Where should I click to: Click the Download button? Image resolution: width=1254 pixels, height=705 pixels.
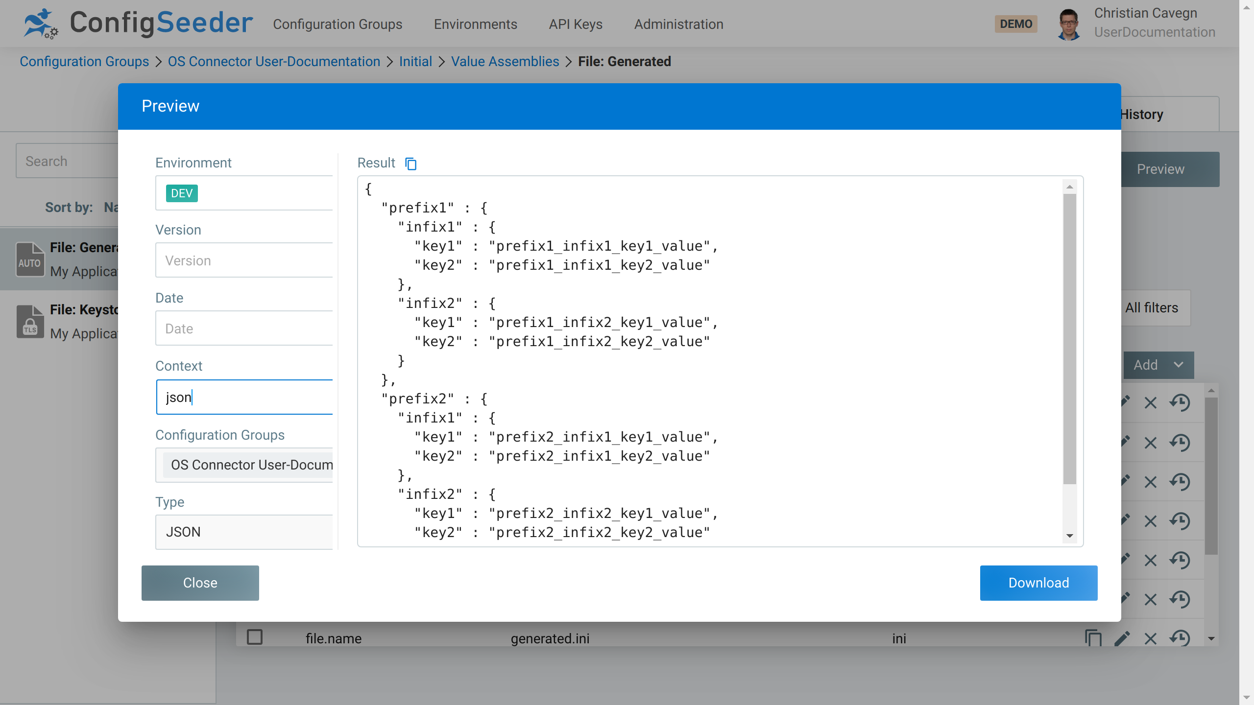tap(1038, 583)
